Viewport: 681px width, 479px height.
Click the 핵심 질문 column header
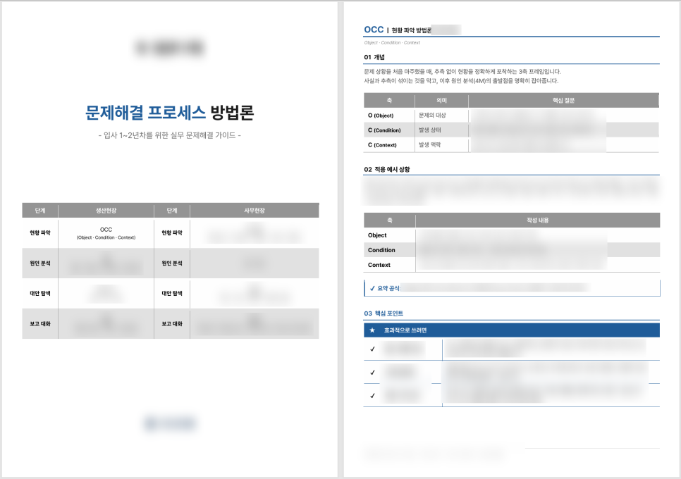coord(563,100)
